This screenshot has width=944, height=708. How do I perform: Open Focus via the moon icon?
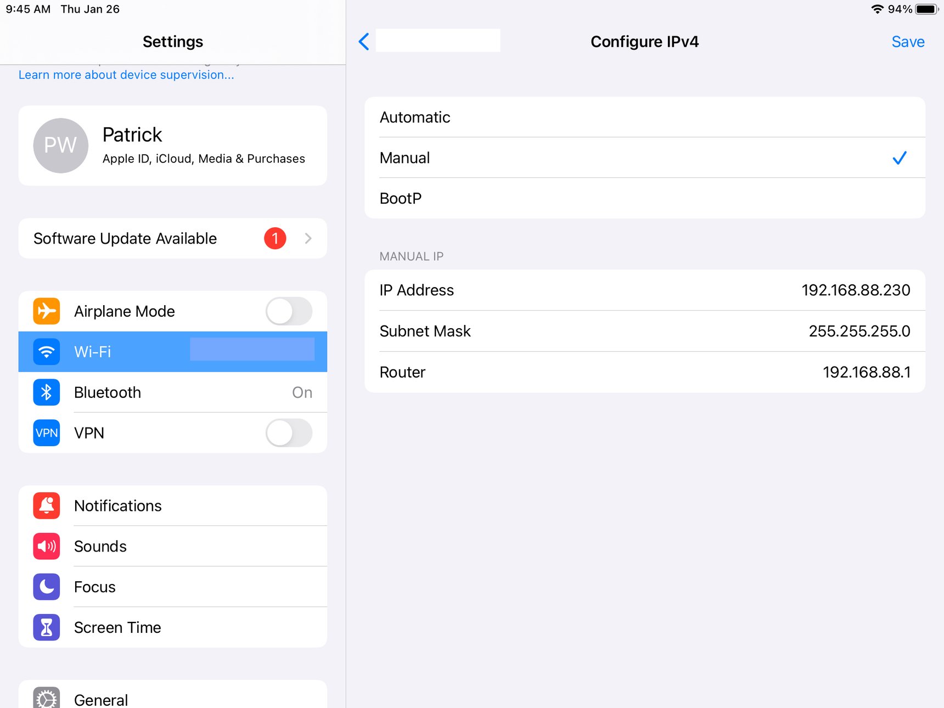click(x=47, y=587)
